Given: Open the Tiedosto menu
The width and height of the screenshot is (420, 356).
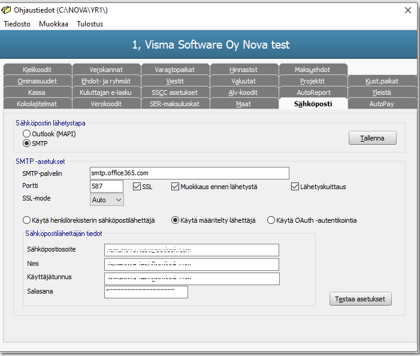Looking at the screenshot, I should click(17, 24).
